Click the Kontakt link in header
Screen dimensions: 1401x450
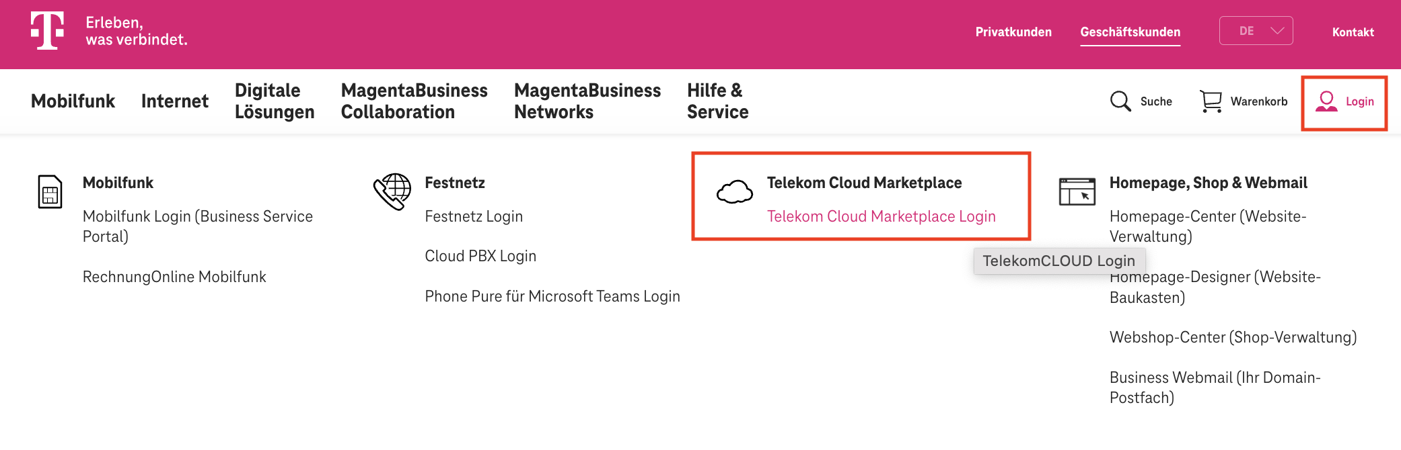pyautogui.click(x=1353, y=32)
